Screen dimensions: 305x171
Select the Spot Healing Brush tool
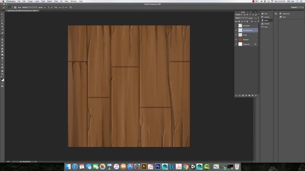click(2, 33)
